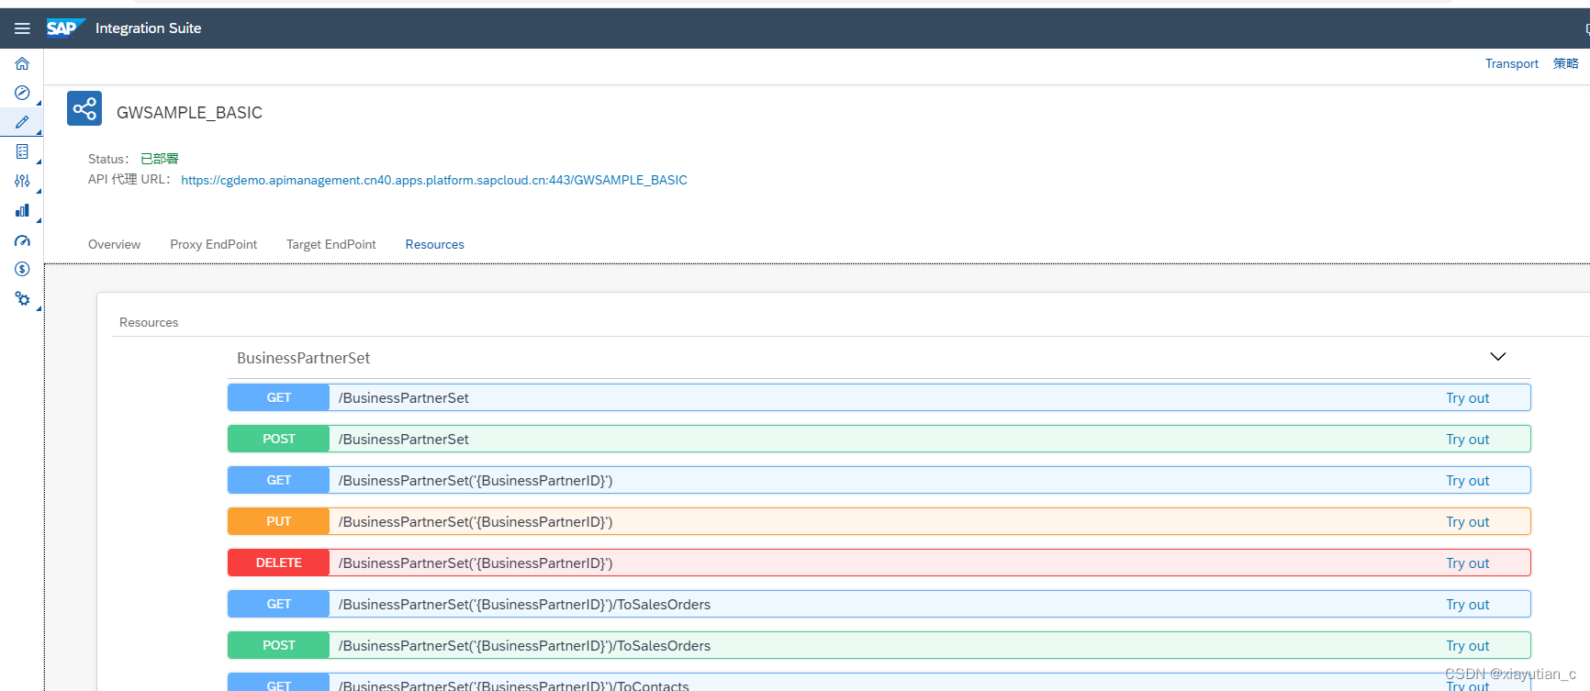Go to Home in the sidebar
The height and width of the screenshot is (691, 1590).
(22, 63)
